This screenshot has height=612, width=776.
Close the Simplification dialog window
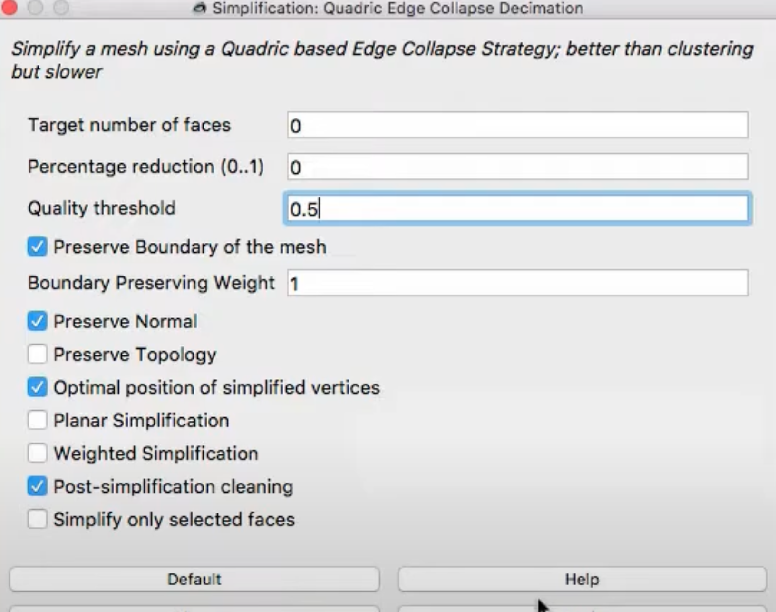9,8
